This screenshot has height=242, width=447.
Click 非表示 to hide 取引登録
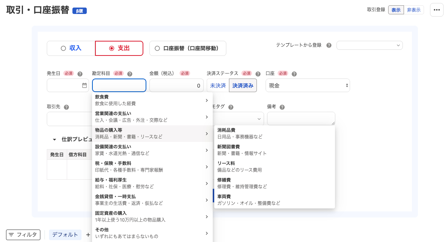click(x=414, y=10)
